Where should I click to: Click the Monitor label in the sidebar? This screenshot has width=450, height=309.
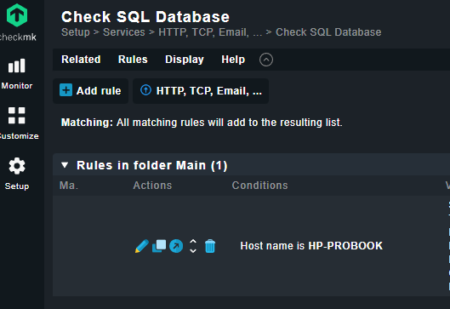(x=17, y=86)
